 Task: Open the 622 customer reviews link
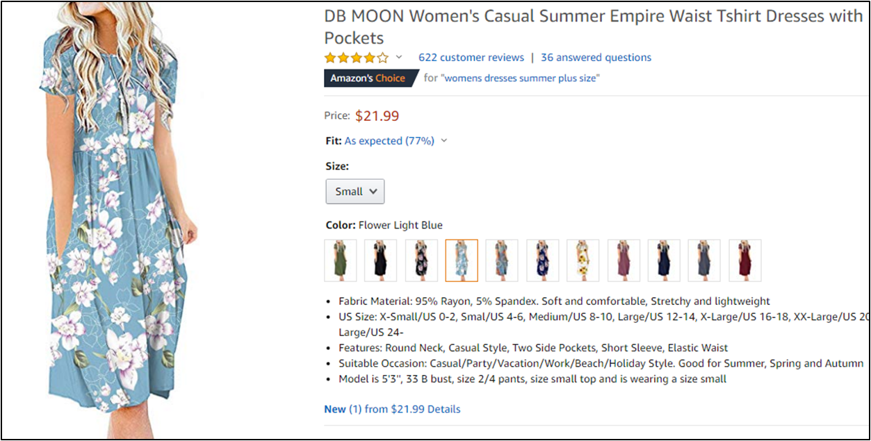(x=471, y=58)
